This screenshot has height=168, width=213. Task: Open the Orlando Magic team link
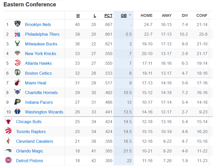pos(30,151)
